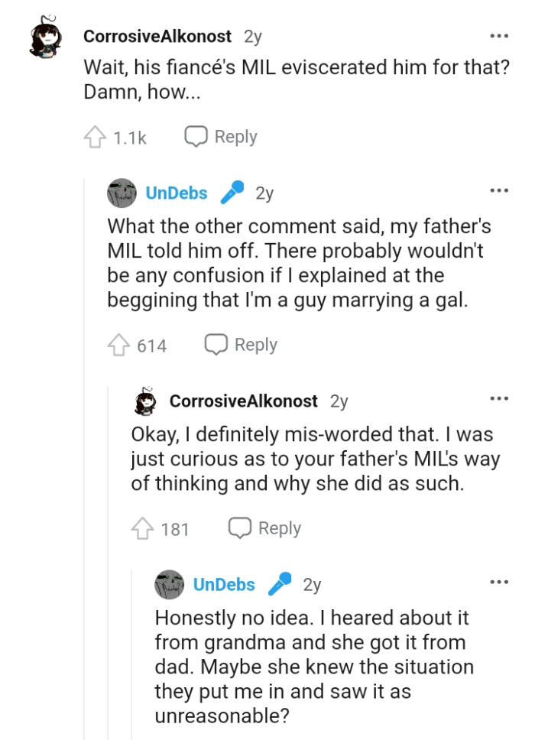535x740 pixels.
Task: Click the 2y timestamp on the top comment
Action: 253,36
